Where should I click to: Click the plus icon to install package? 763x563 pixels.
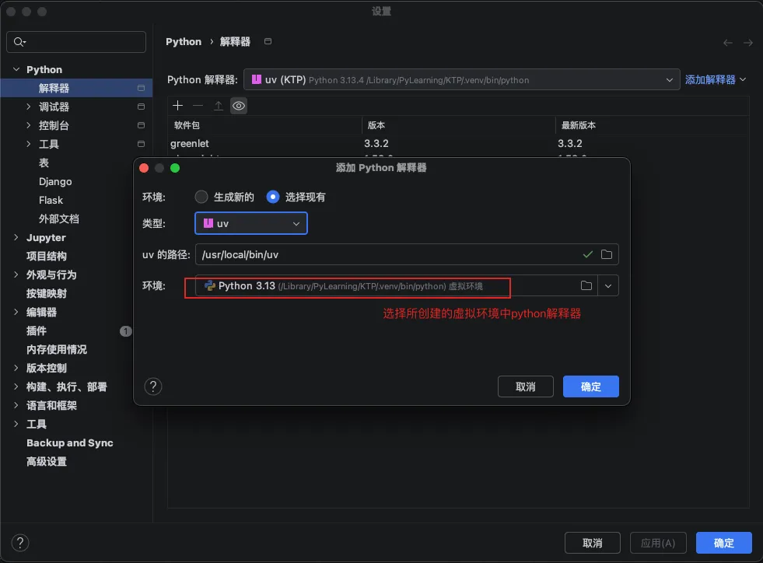[178, 106]
